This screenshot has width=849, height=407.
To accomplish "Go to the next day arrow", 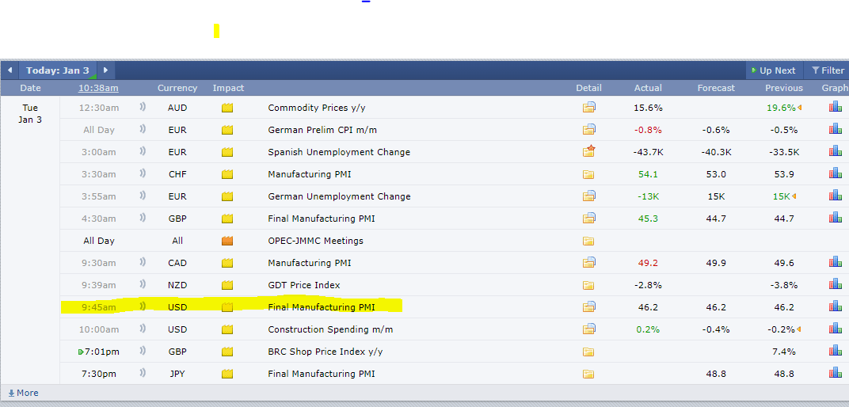I will pos(105,70).
